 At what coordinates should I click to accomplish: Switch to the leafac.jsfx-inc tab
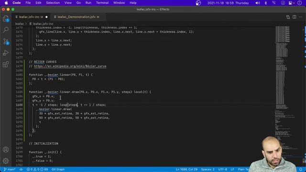[x=29, y=17]
